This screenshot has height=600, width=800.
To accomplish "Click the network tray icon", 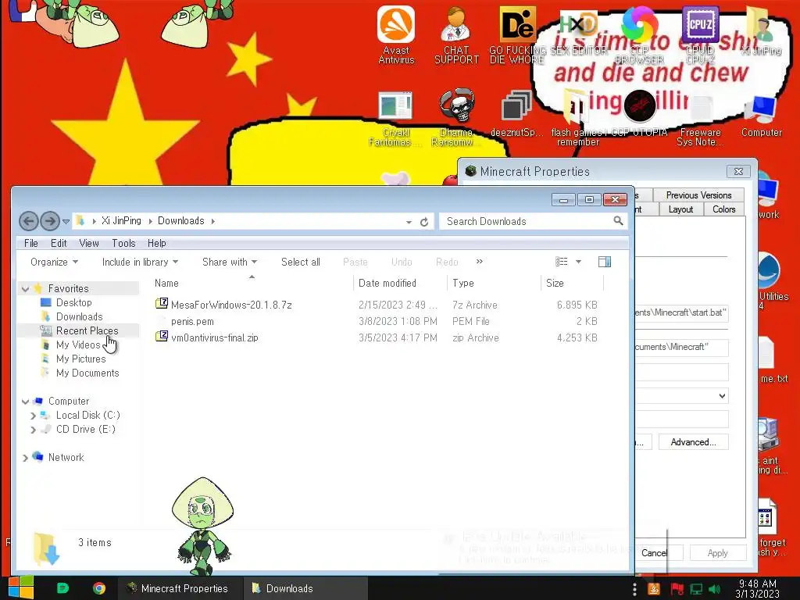I will (696, 589).
